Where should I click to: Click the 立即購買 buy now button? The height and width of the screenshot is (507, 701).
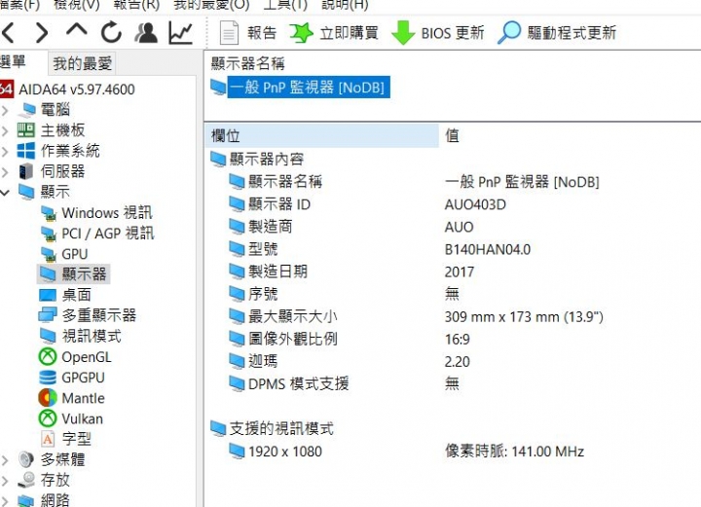tap(334, 33)
